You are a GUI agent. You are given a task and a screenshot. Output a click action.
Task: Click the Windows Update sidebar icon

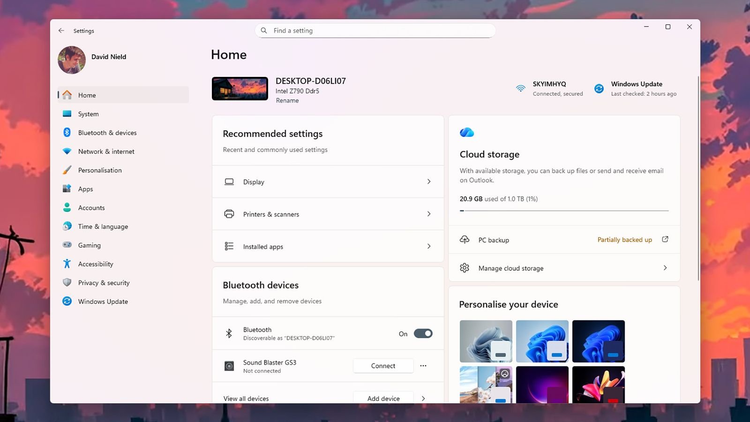67,301
